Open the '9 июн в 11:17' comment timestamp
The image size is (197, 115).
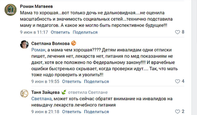click(34, 32)
